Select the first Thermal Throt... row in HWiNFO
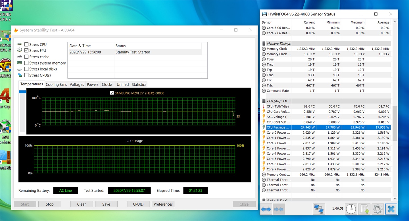The image size is (409, 221). (x=326, y=180)
